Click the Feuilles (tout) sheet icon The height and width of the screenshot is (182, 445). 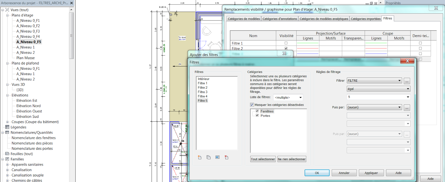pyautogui.click(x=7, y=154)
